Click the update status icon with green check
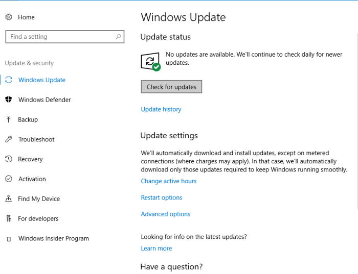Screen dimensions: 358x274 [151, 62]
